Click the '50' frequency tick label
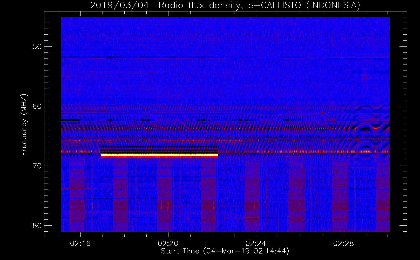This screenshot has height=260, width=420. click(37, 47)
